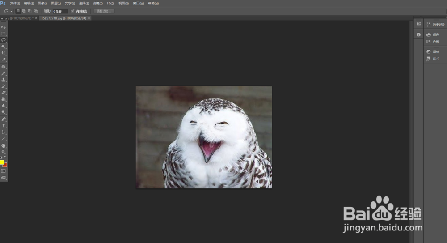Screen dimensions: 447x243
Task: Open the red background color swatch
Action: coord(5,165)
